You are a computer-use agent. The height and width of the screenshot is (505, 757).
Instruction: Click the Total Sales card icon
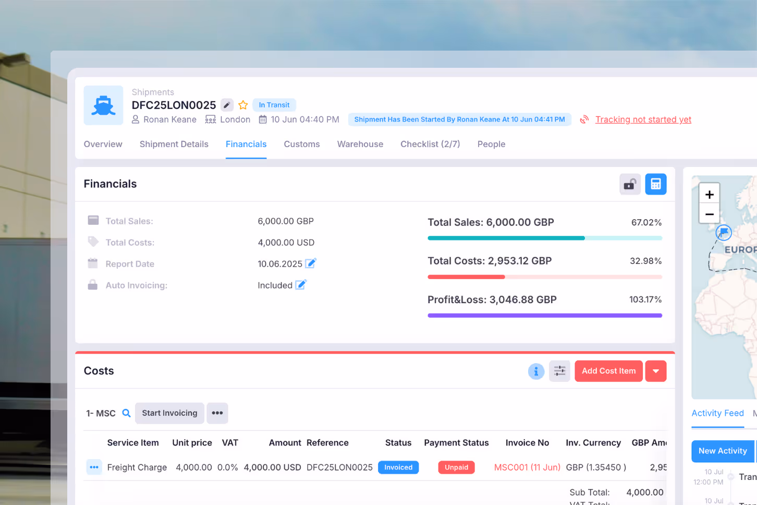tap(93, 220)
